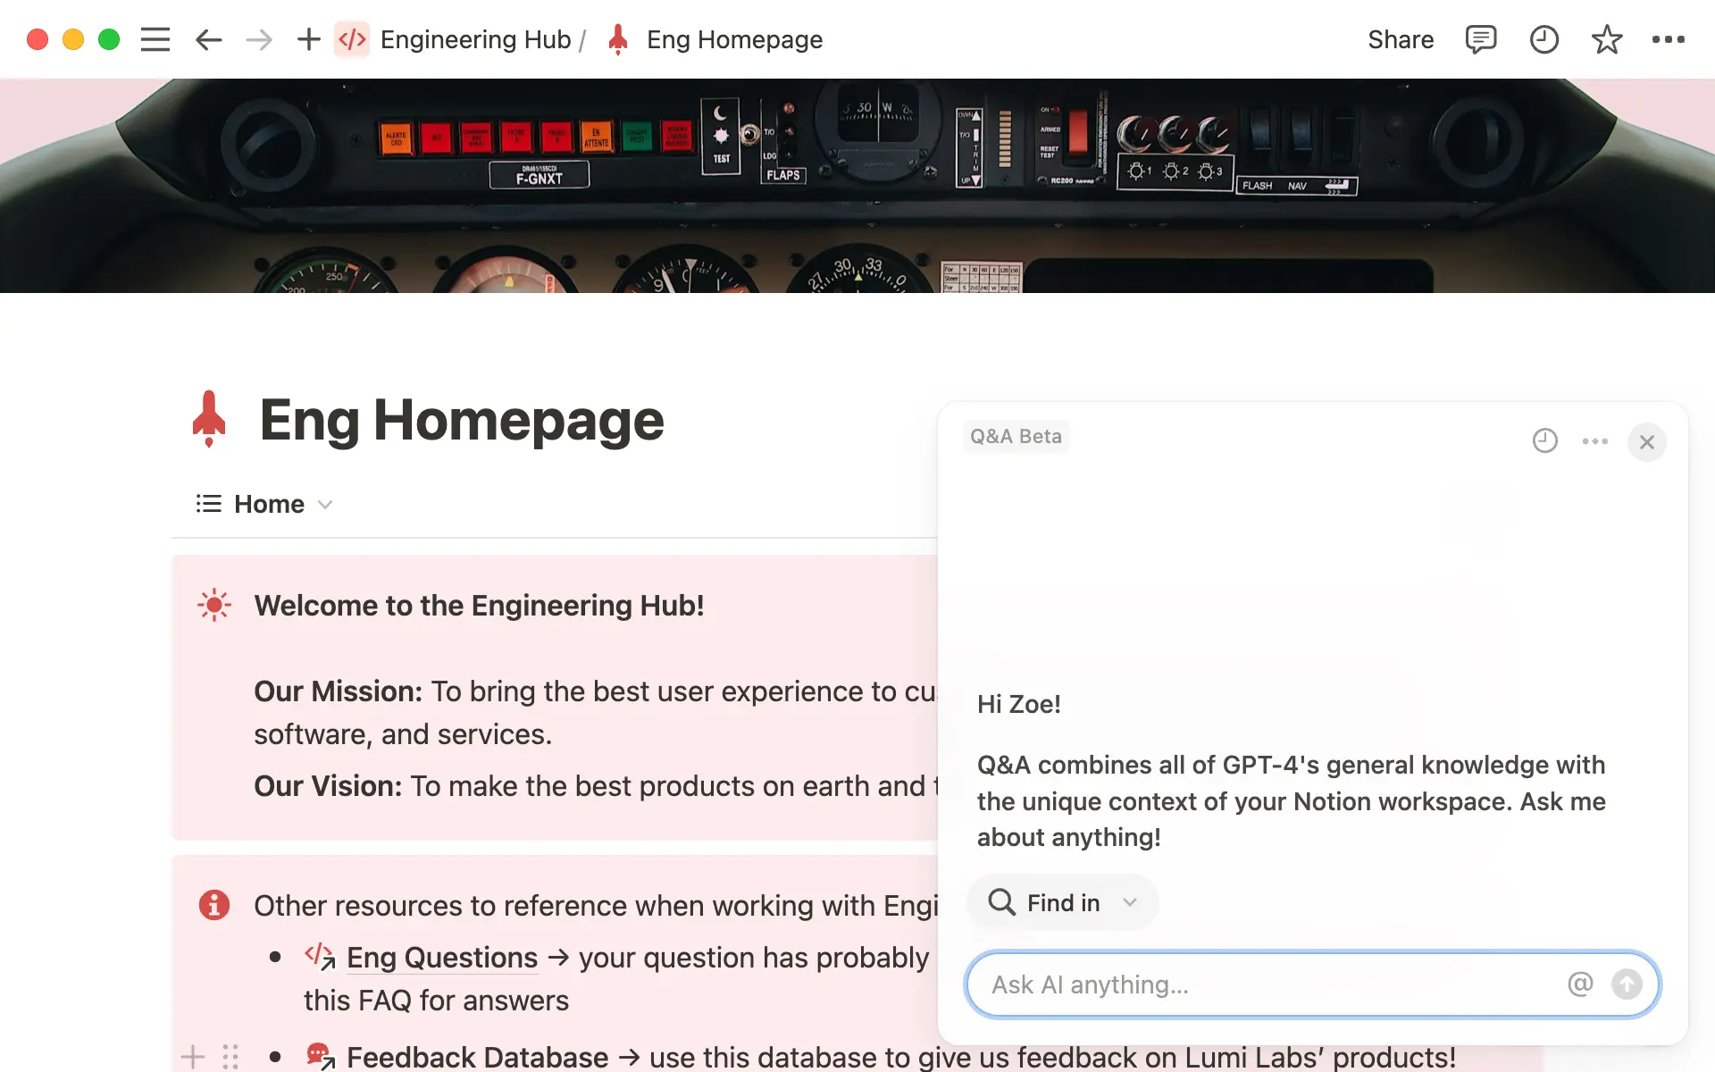Open page comments via the speech bubble icon
The height and width of the screenshot is (1072, 1715).
coord(1480,38)
